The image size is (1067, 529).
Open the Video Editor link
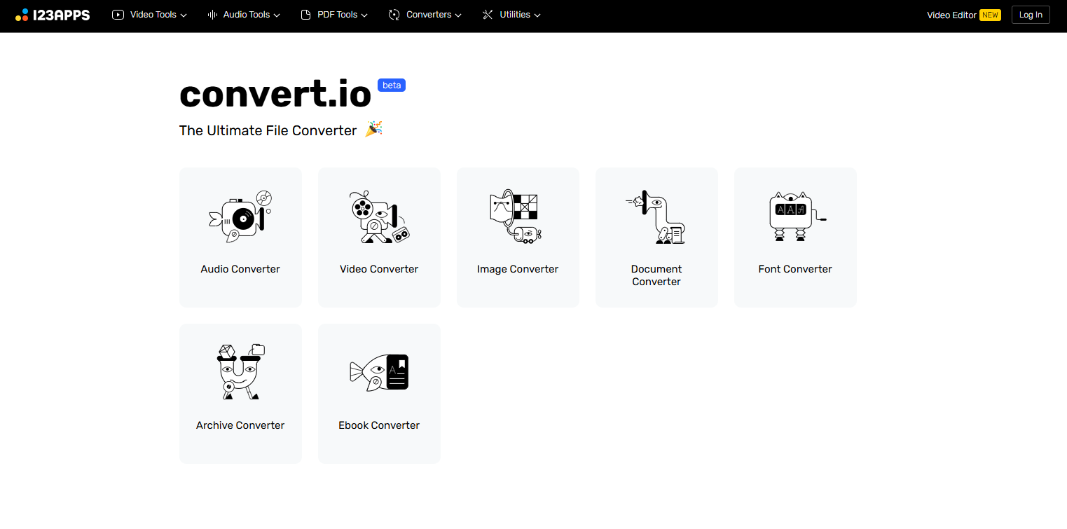coord(951,15)
